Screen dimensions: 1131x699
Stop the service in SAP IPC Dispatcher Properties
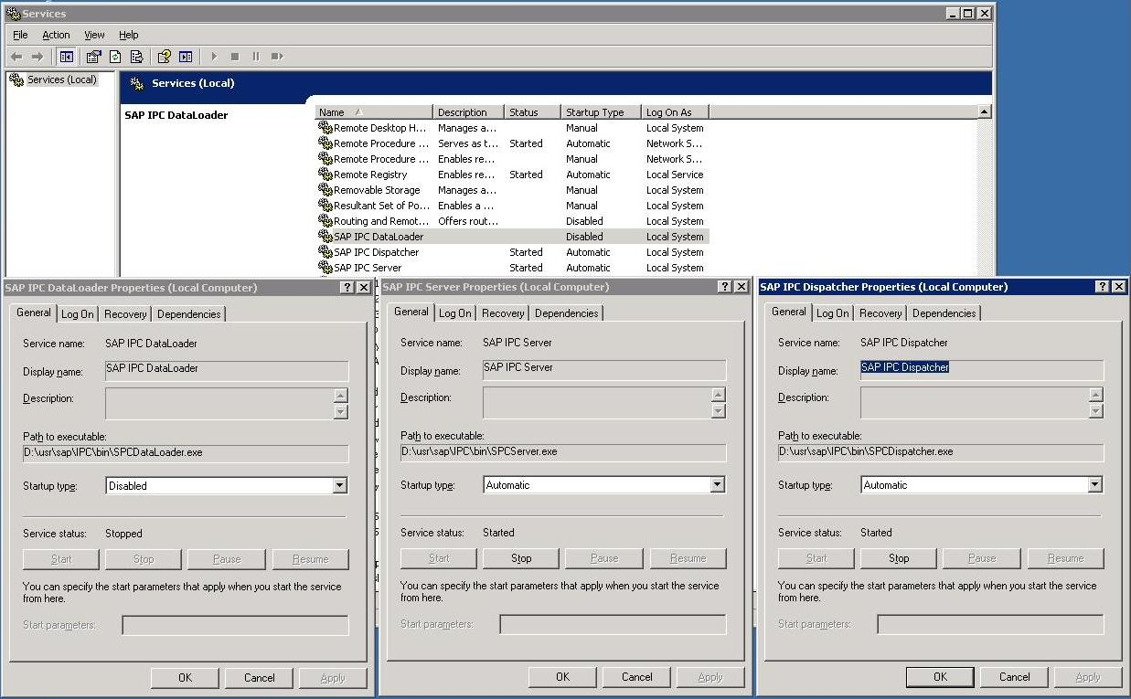point(899,558)
